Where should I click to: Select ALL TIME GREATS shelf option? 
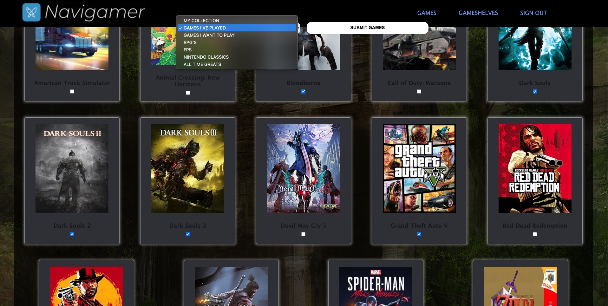[x=237, y=64]
